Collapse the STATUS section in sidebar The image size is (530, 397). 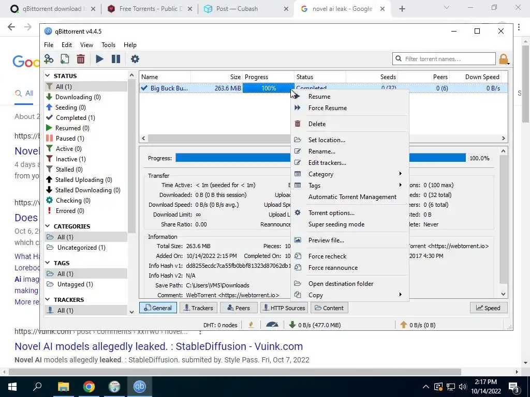[x=48, y=75]
